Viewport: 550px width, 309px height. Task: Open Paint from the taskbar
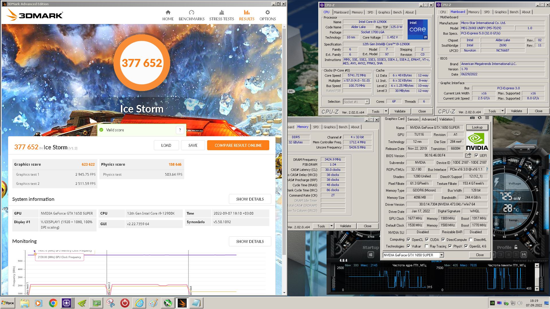tap(153, 303)
